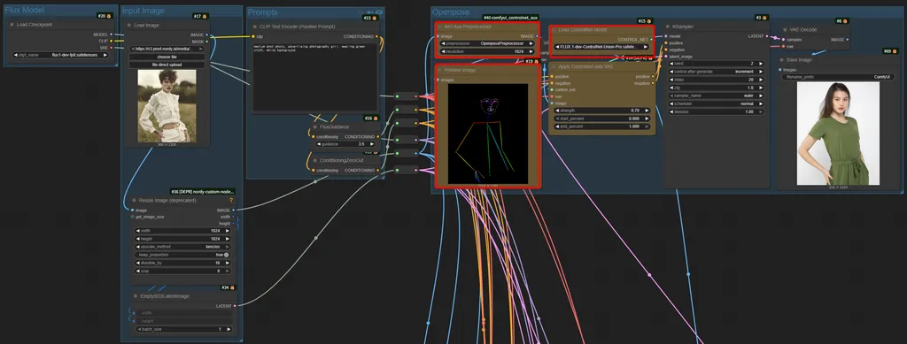Click the fox badge on node #23
This screenshot has height=344, width=907.
375,18
